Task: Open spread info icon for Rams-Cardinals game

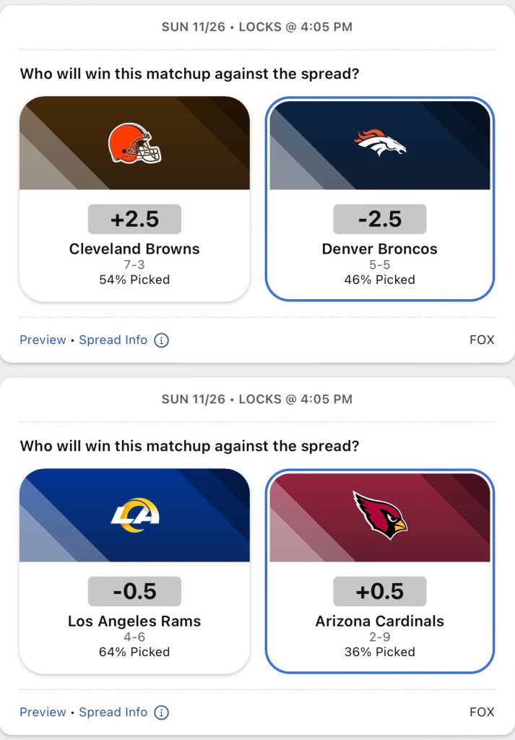Action: [162, 713]
